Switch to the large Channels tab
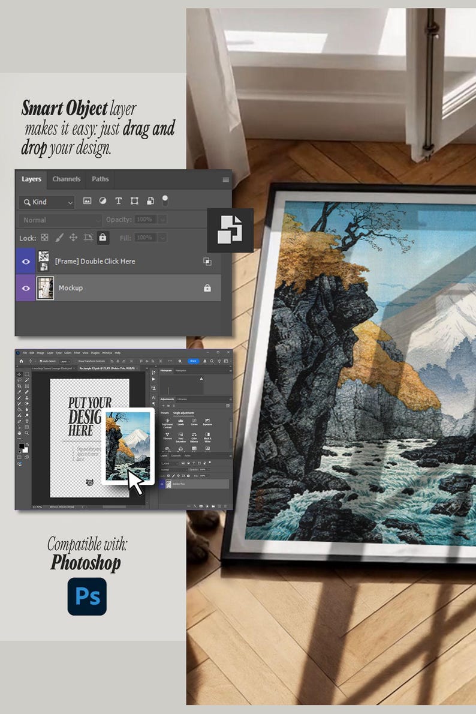Image resolution: width=476 pixels, height=714 pixels. [x=67, y=179]
